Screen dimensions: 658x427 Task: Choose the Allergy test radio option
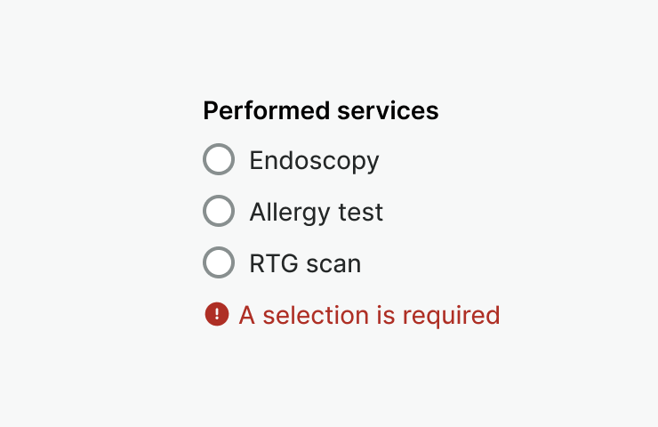point(219,212)
